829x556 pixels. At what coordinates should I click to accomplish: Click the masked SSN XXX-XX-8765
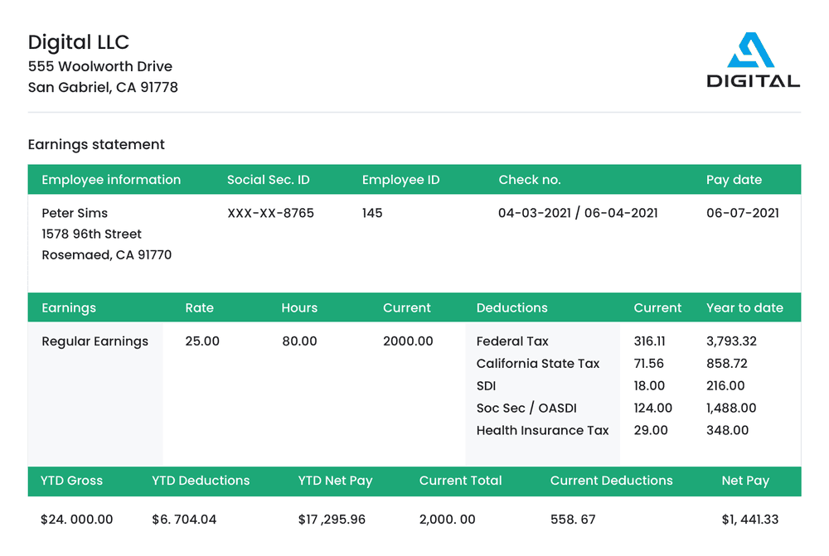pos(270,213)
